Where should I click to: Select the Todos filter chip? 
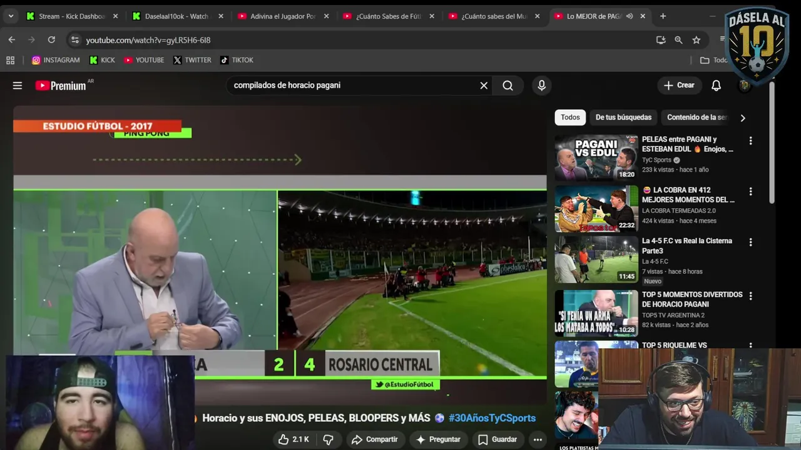pyautogui.click(x=570, y=117)
